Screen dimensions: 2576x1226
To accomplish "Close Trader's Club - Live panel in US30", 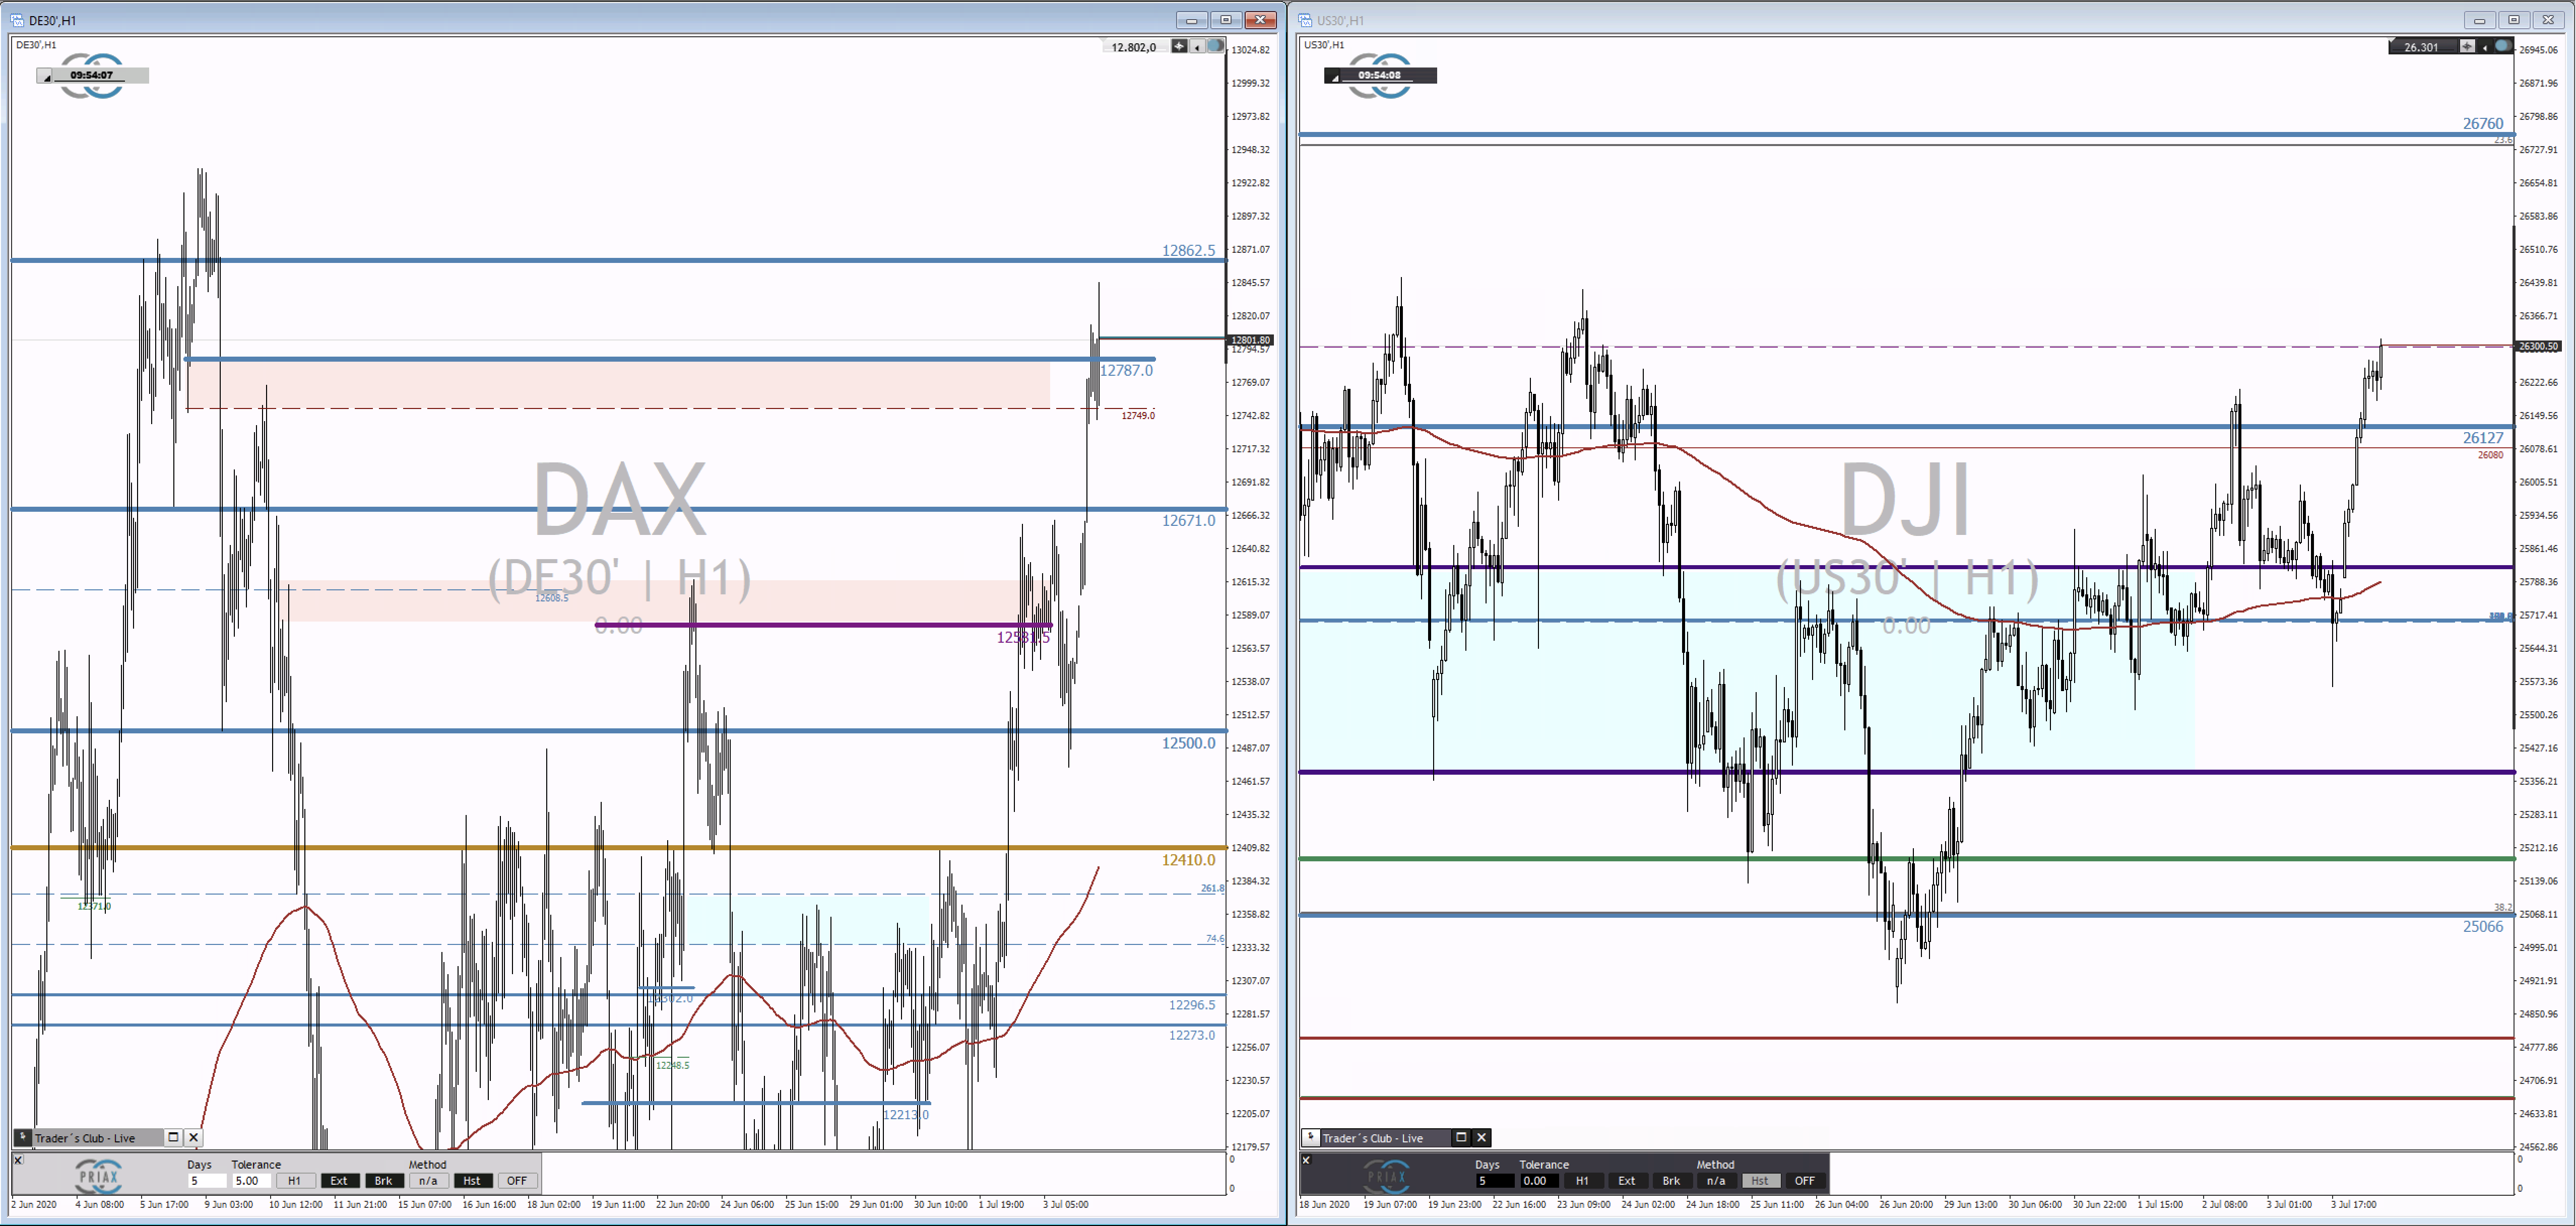I will pyautogui.click(x=1482, y=1137).
